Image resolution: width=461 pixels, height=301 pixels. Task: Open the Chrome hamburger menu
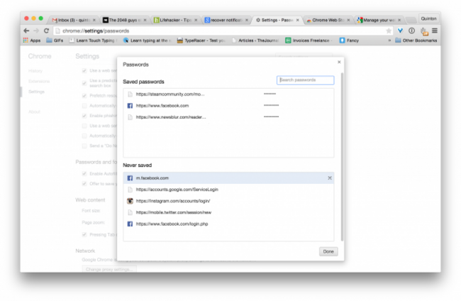pyautogui.click(x=435, y=31)
